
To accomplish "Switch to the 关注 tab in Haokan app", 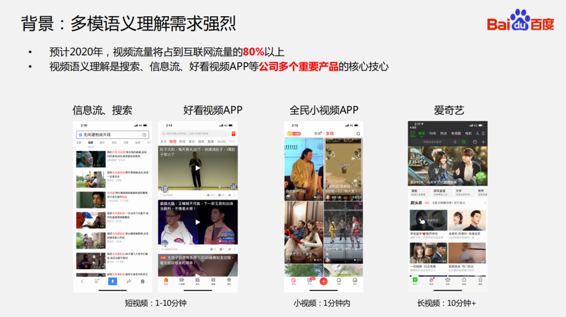I will [164, 142].
